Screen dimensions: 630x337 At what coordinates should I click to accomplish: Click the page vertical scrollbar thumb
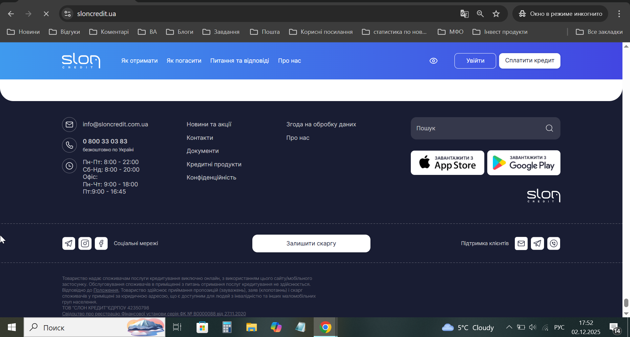(626, 303)
